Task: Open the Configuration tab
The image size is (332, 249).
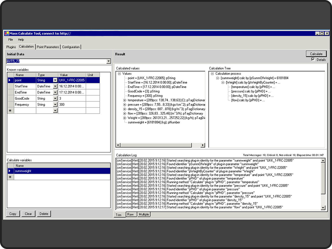Action: coord(71,47)
